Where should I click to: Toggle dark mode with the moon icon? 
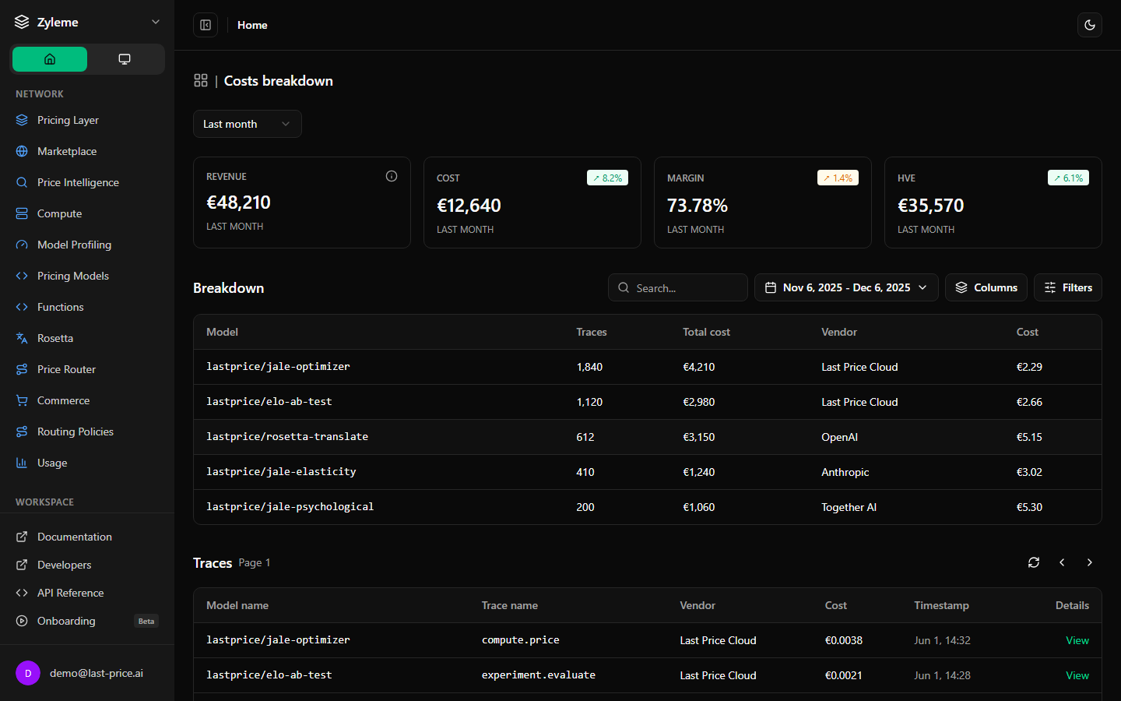(1090, 25)
